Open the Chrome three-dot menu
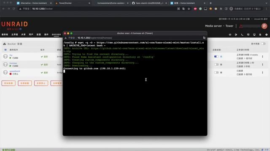270x151 pixels. 266,9
